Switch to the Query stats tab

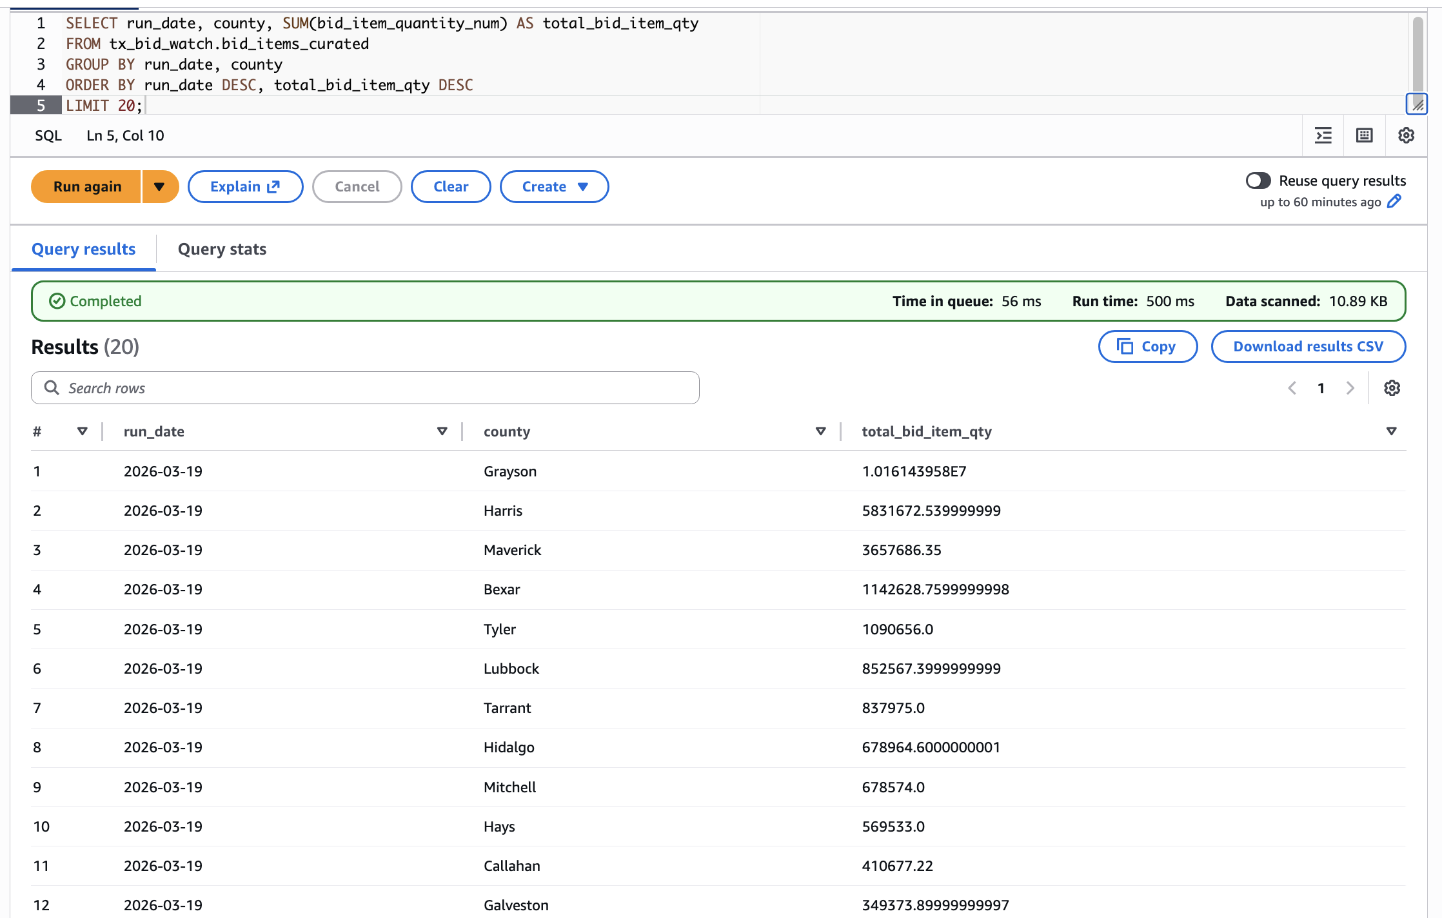tap(222, 249)
